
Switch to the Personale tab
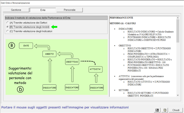tap(70, 10)
